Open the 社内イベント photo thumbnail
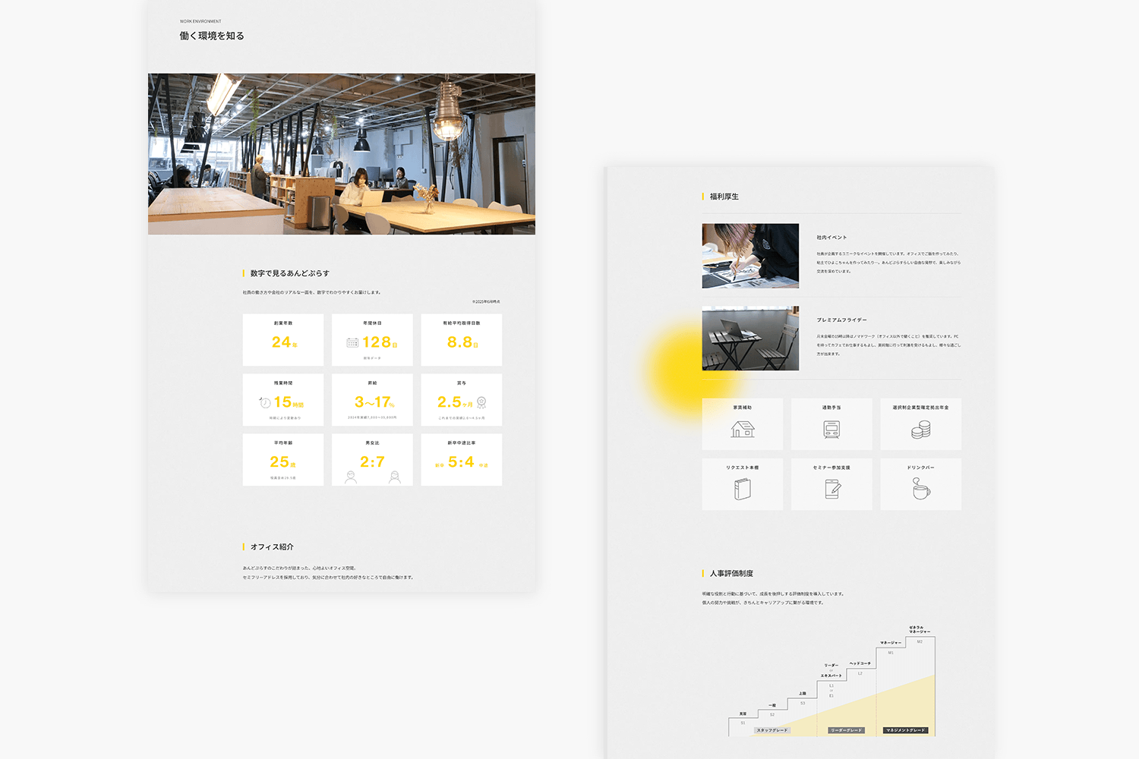This screenshot has width=1139, height=759. tap(750, 256)
